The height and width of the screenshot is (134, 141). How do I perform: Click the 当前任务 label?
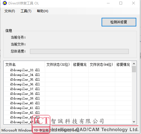pos(18,38)
